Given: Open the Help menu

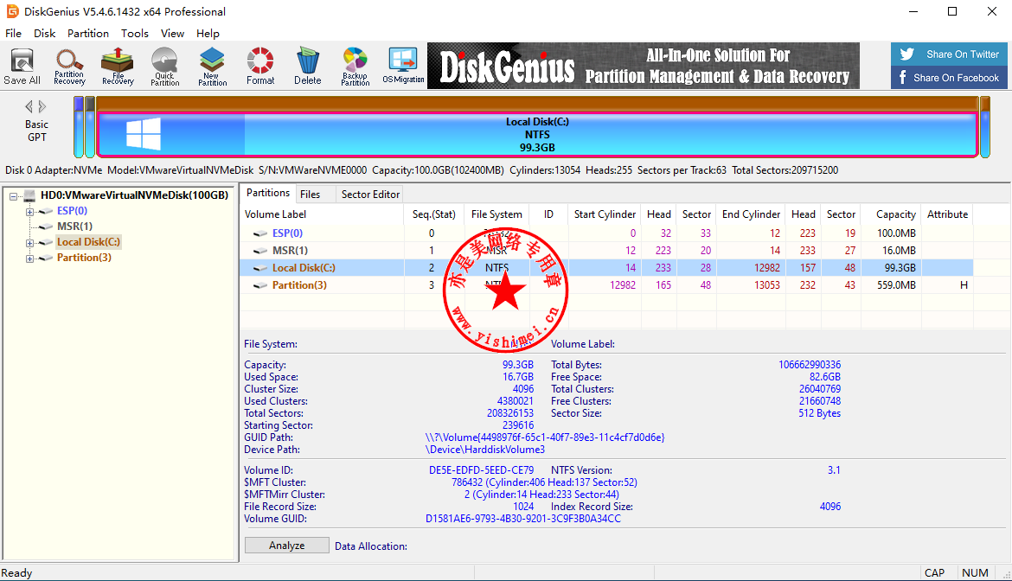Looking at the screenshot, I should point(208,34).
